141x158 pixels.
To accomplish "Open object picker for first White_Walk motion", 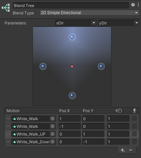I will click(53, 118).
